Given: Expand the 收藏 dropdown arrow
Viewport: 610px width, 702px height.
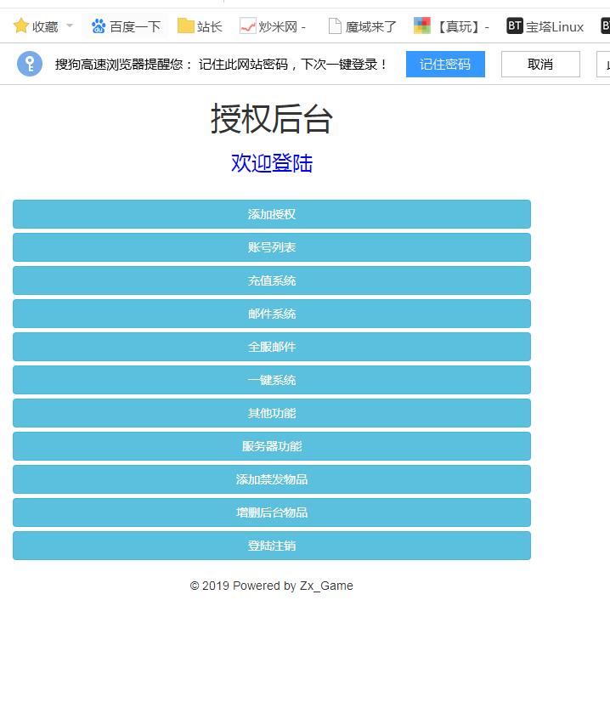Looking at the screenshot, I should tap(70, 26).
